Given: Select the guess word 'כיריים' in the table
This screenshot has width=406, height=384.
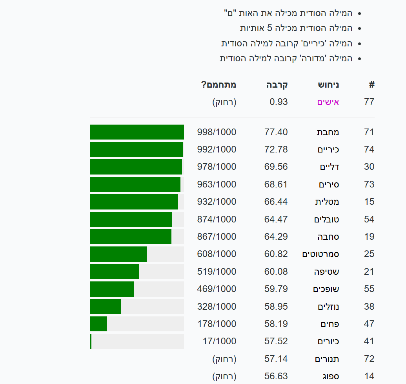Looking at the screenshot, I should tap(328, 149).
